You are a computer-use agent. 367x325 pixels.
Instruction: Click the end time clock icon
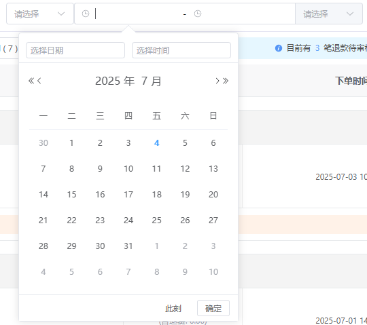(x=198, y=14)
